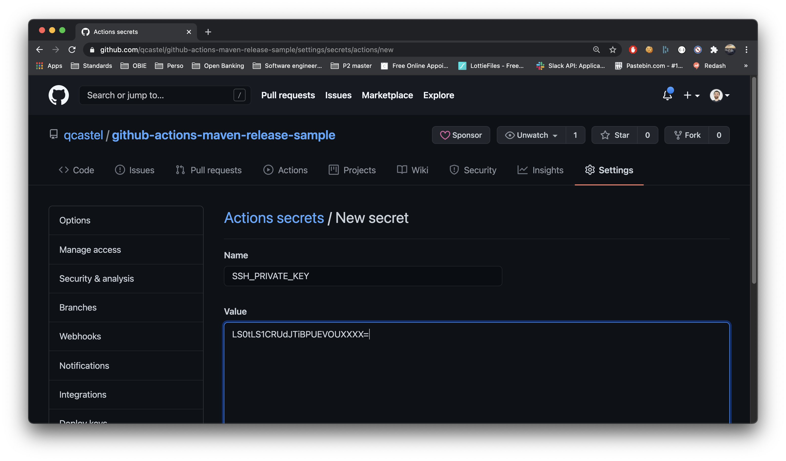The height and width of the screenshot is (461, 786).
Task: Select the Name input field
Action: (363, 276)
